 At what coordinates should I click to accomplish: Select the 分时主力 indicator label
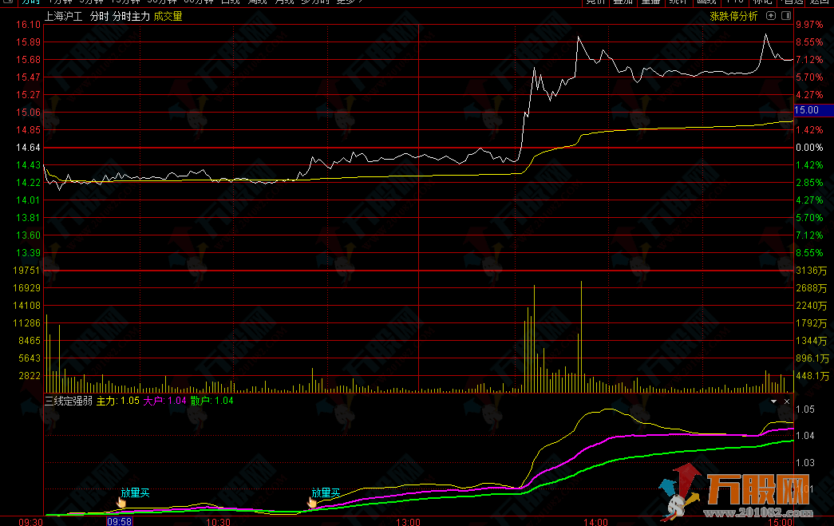(132, 17)
